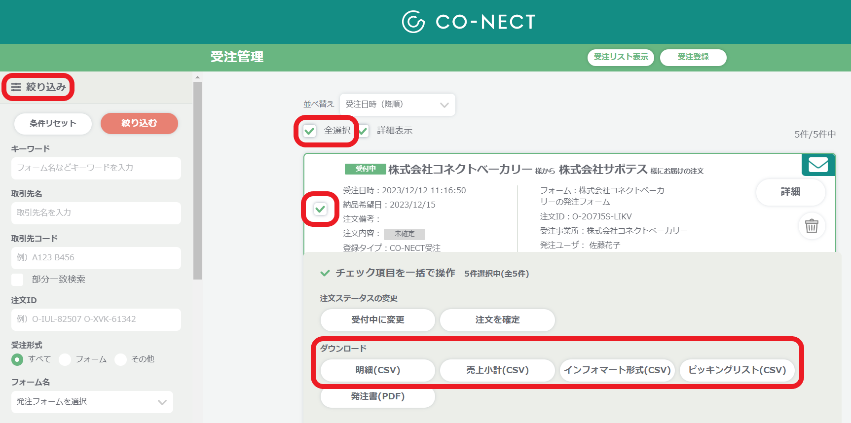Open order 詳細 button
This screenshot has height=423, width=851.
coord(790,192)
